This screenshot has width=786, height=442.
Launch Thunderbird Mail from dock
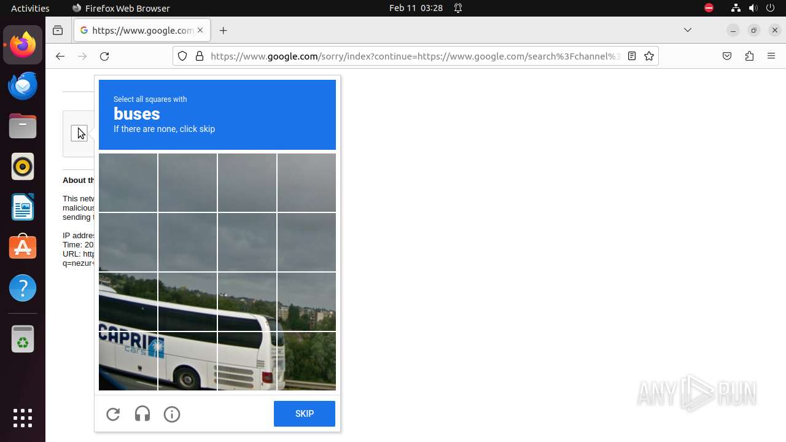click(23, 85)
